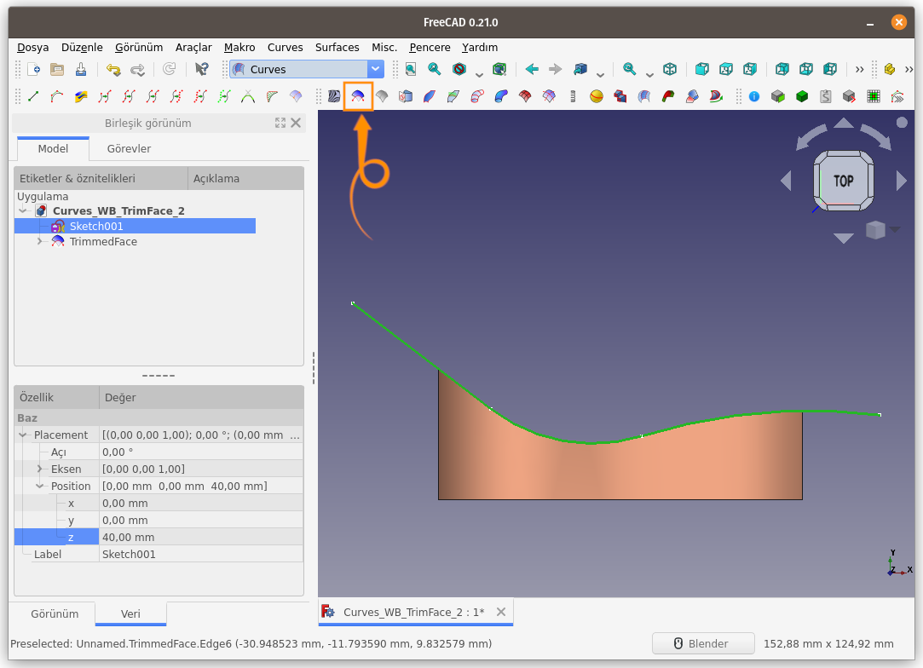The height and width of the screenshot is (668, 923).
Task: Click the Blender navigation style button
Action: pos(703,643)
